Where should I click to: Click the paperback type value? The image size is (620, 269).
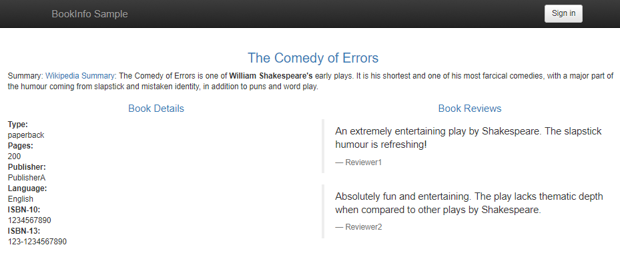[26, 135]
